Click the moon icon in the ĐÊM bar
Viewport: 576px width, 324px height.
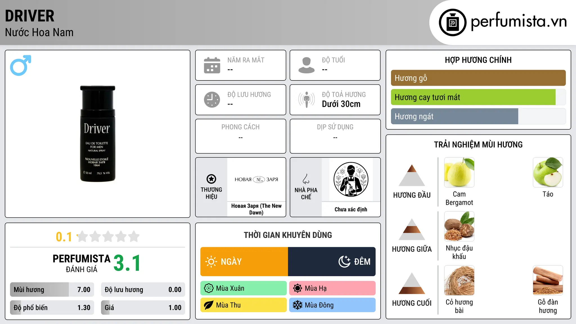tap(345, 262)
